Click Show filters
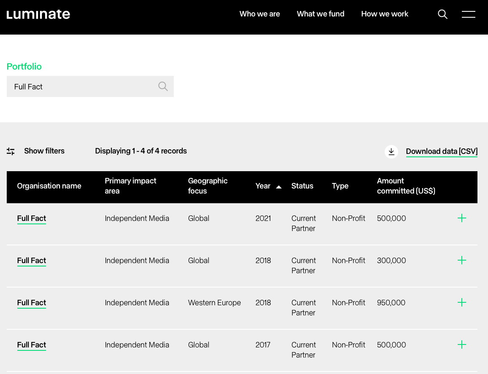 pos(44,151)
